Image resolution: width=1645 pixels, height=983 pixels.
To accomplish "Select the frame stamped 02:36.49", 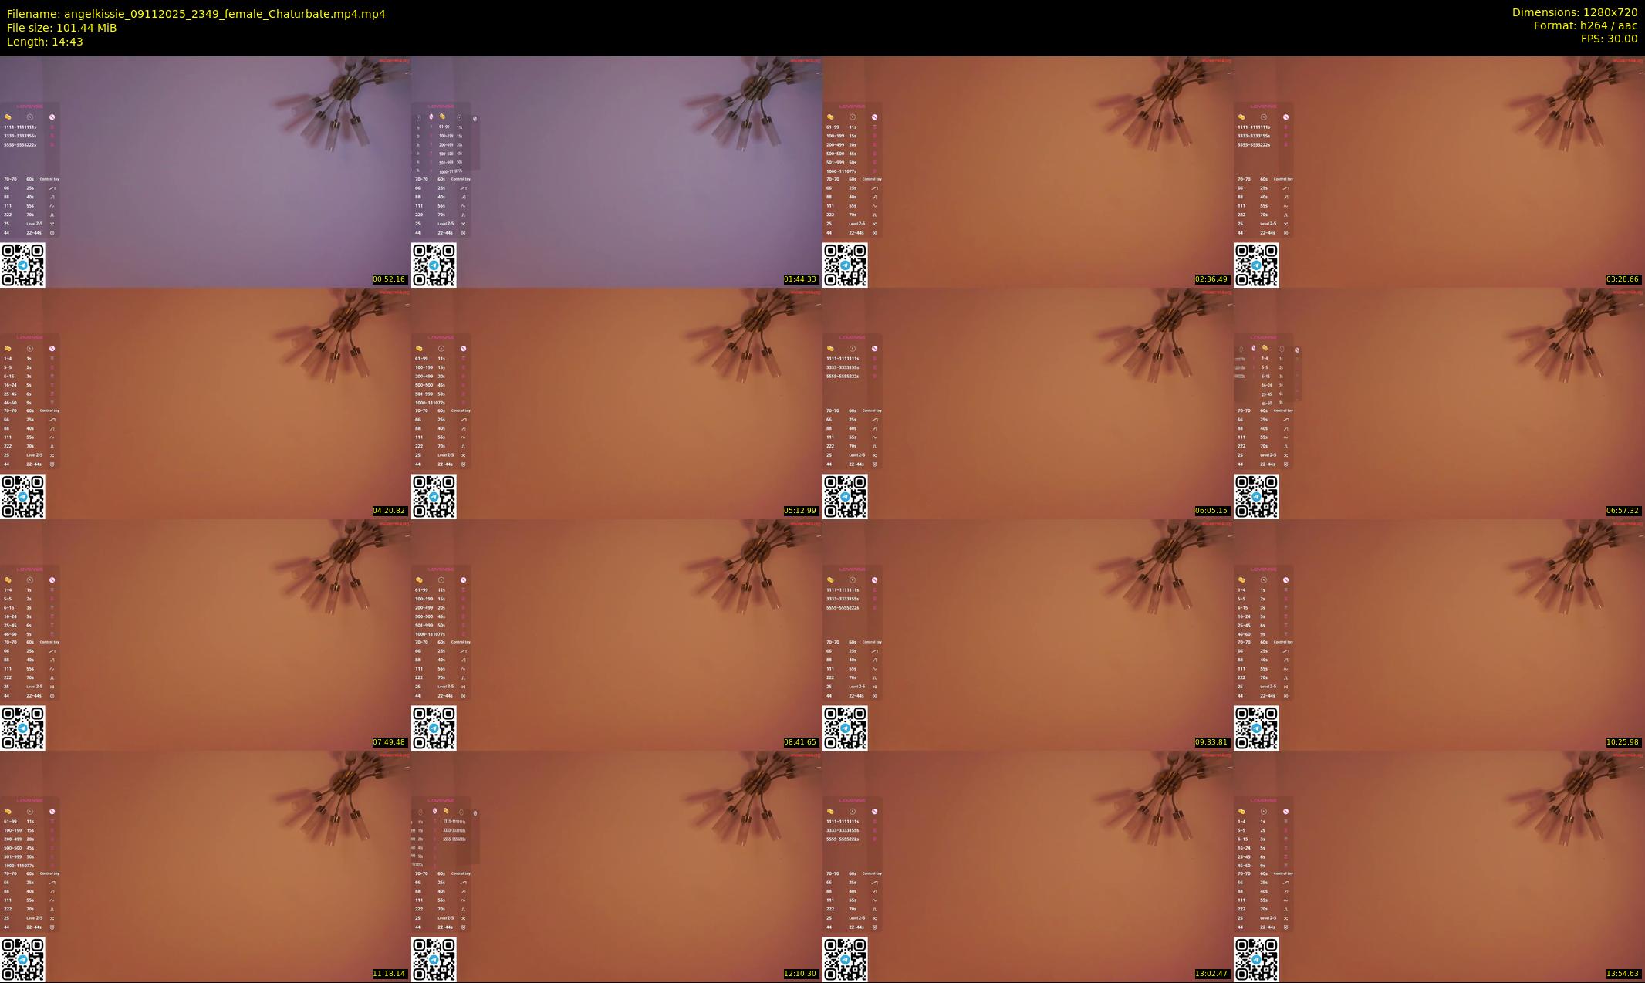I will [x=1028, y=171].
